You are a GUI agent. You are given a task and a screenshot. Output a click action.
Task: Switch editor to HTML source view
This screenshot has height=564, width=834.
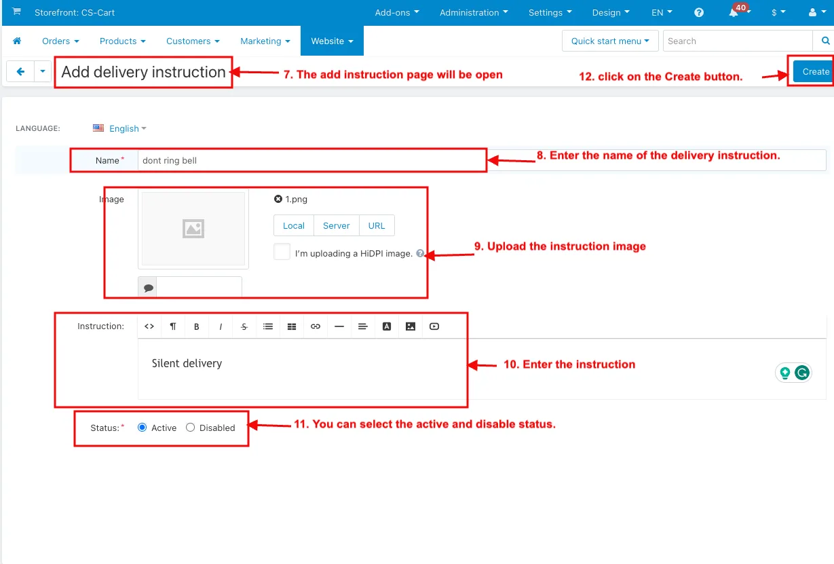point(149,326)
